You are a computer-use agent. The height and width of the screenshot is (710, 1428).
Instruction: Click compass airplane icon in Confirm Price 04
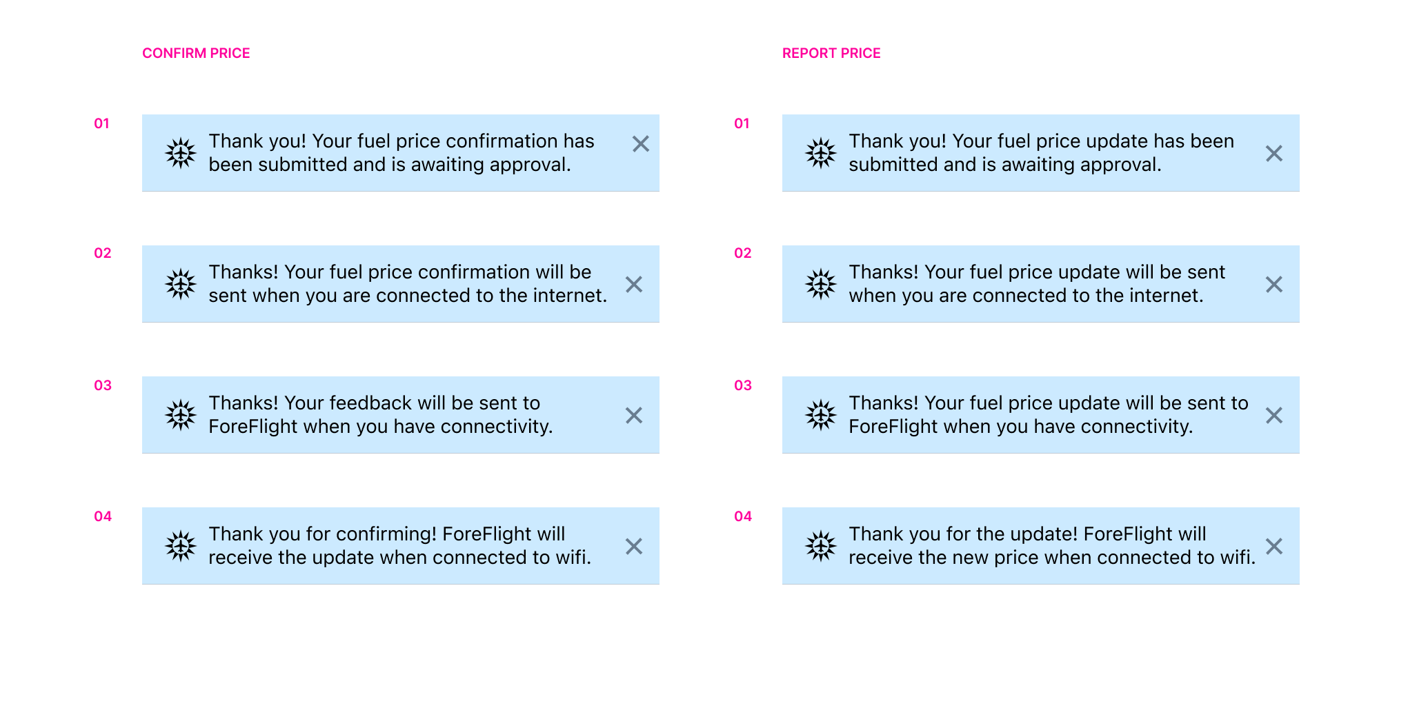click(x=181, y=546)
